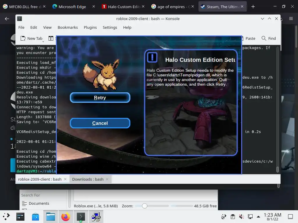Screen dimensions: 298x223
Task: Switch to the Halo Custom Edition browser tab
Action: pyautogui.click(x=124, y=7)
